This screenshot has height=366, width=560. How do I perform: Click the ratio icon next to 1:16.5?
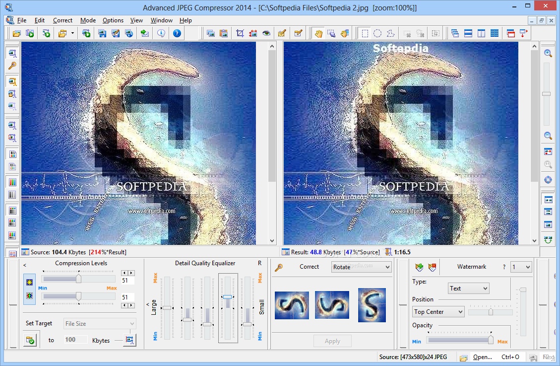coord(388,252)
